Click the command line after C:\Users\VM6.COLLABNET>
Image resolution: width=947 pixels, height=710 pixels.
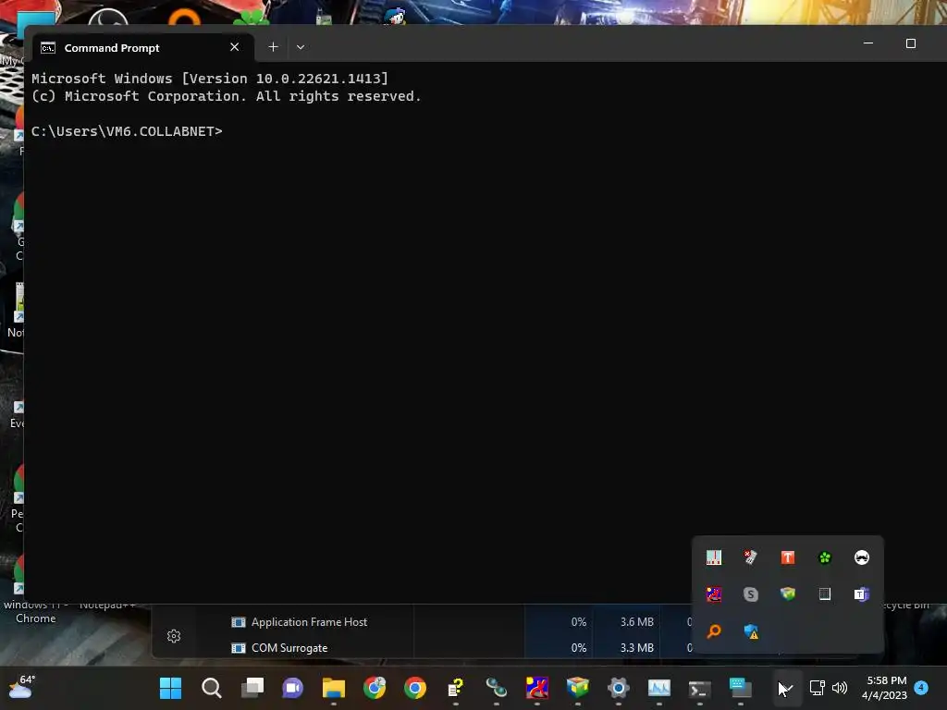pos(229,131)
